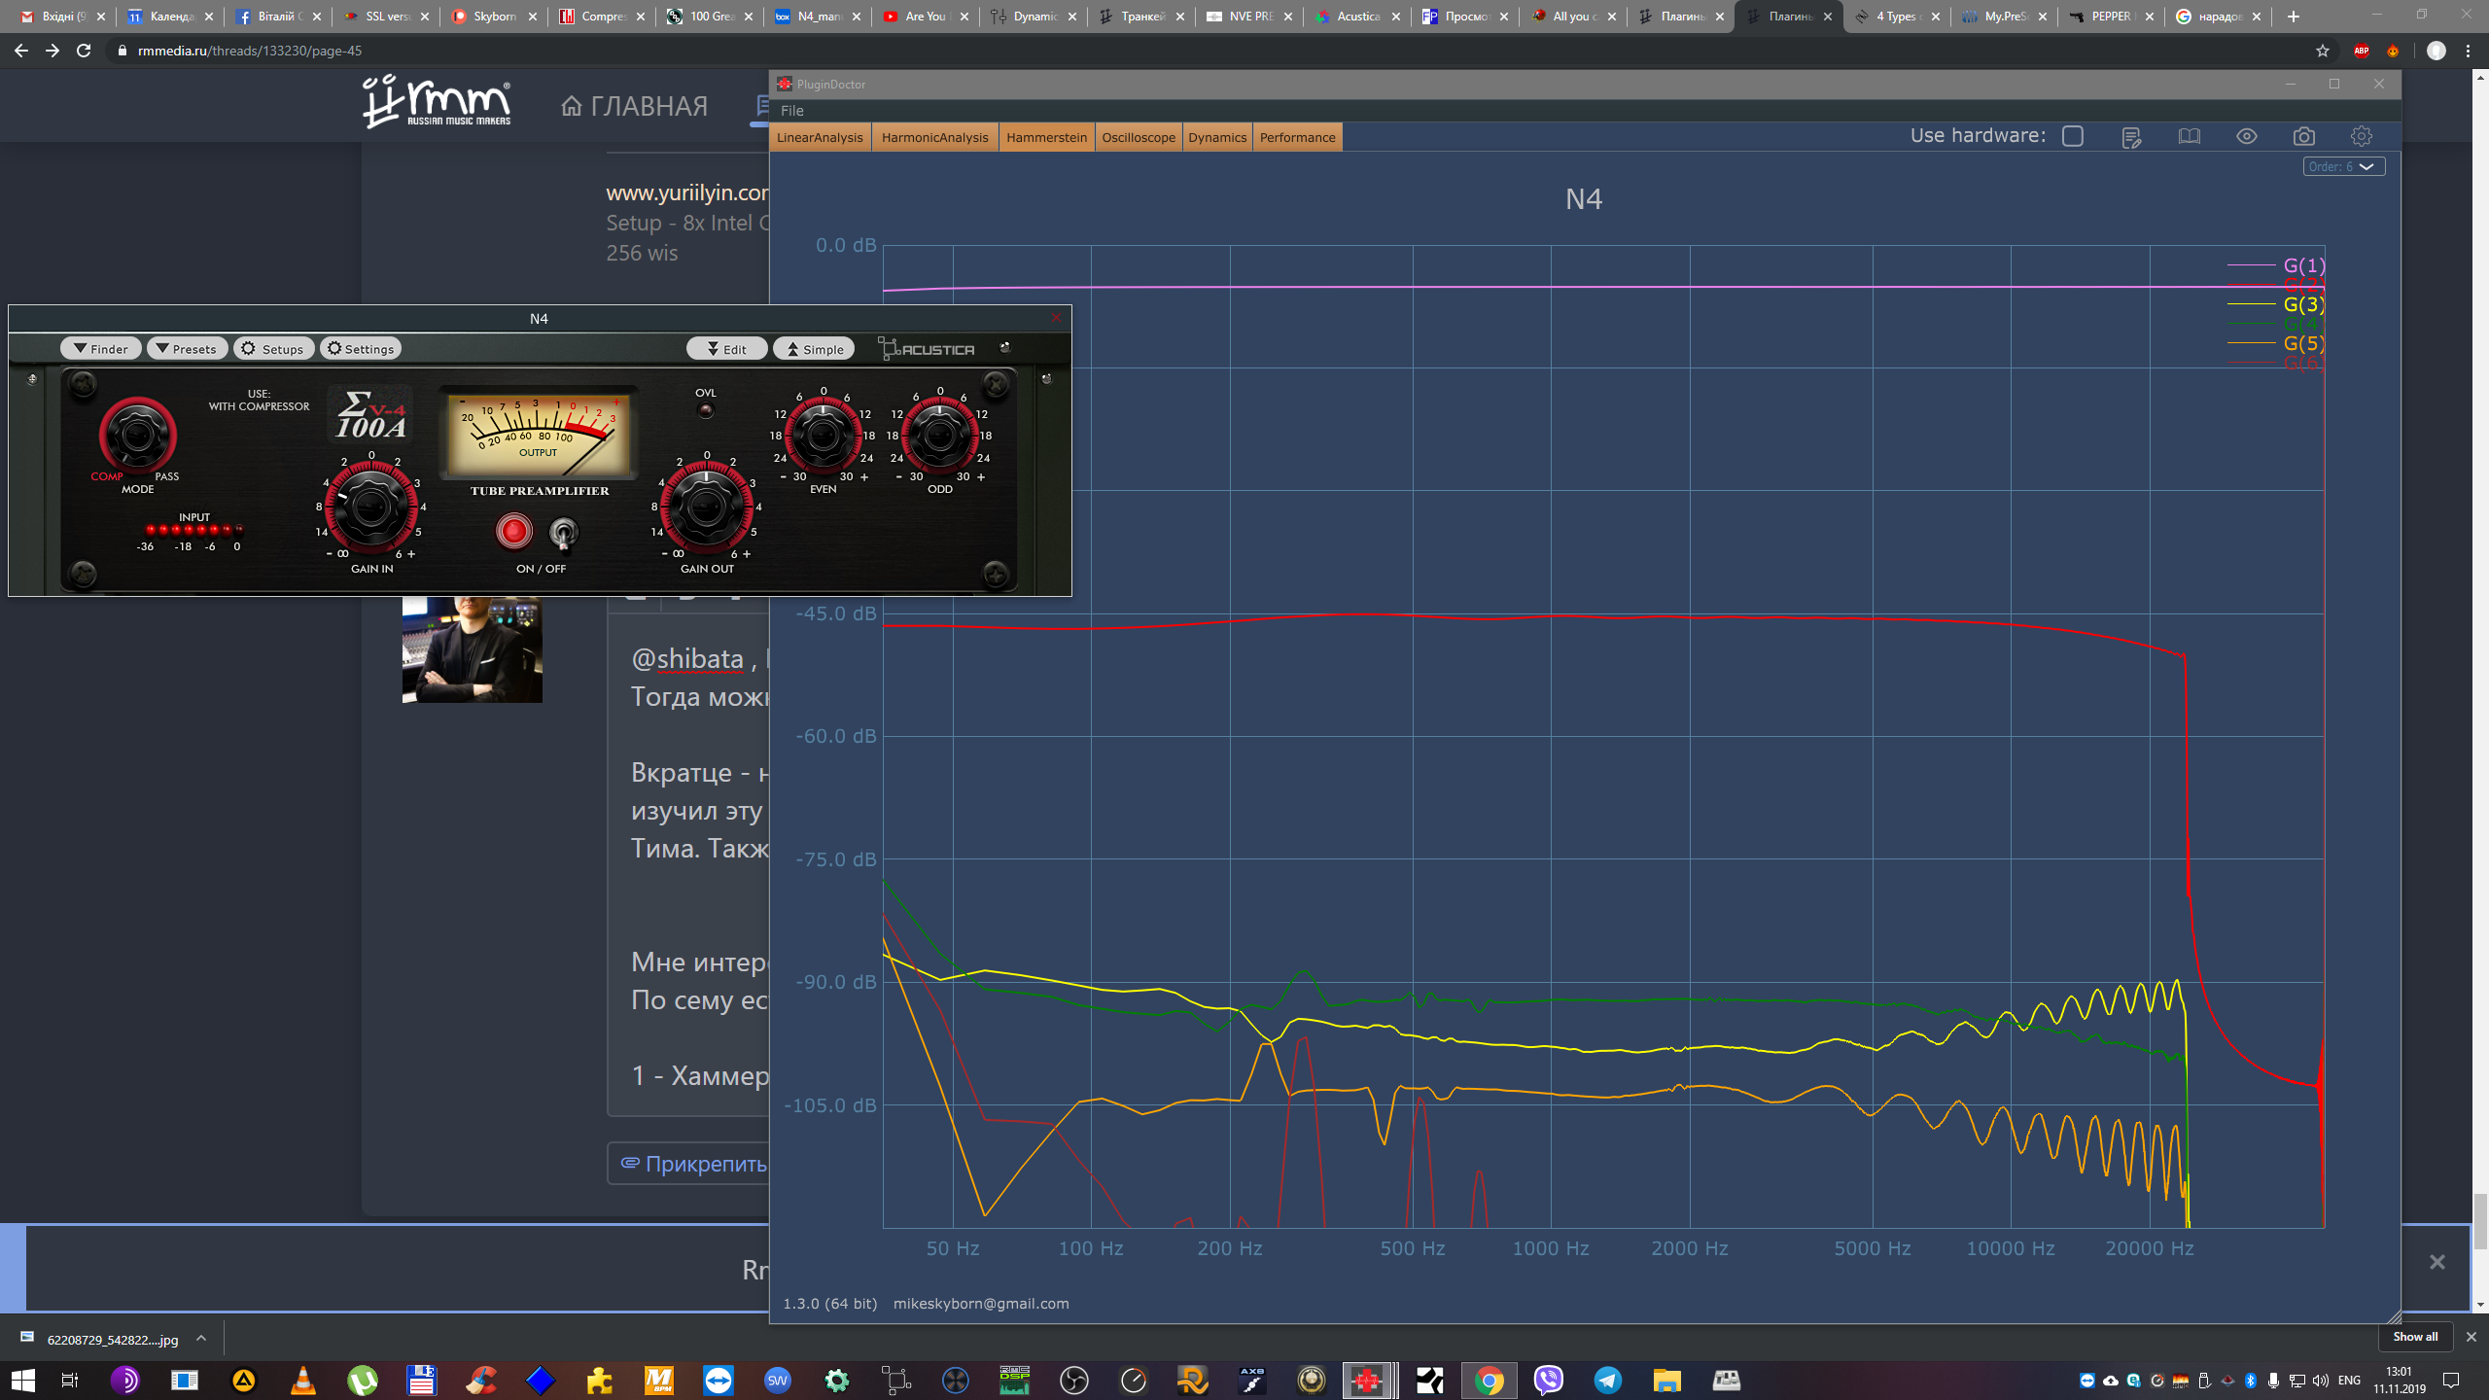
Task: Switch to the Skyborn browser tab
Action: (495, 17)
